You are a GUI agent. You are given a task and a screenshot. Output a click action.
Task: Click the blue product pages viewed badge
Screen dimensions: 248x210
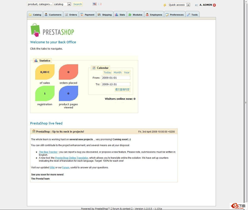pyautogui.click(x=68, y=93)
